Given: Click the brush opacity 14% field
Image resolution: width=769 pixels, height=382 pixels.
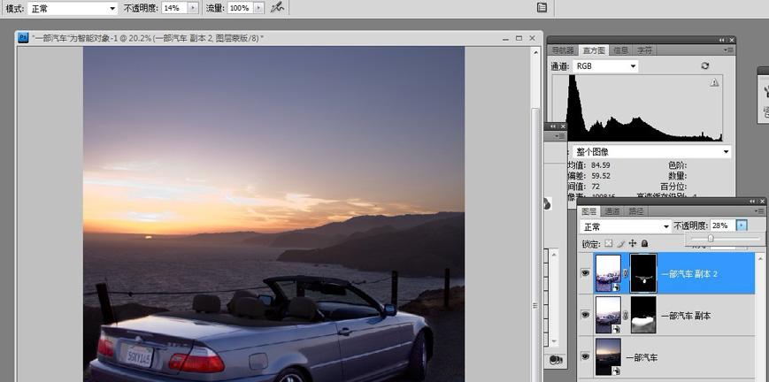Looking at the screenshot, I should (174, 8).
